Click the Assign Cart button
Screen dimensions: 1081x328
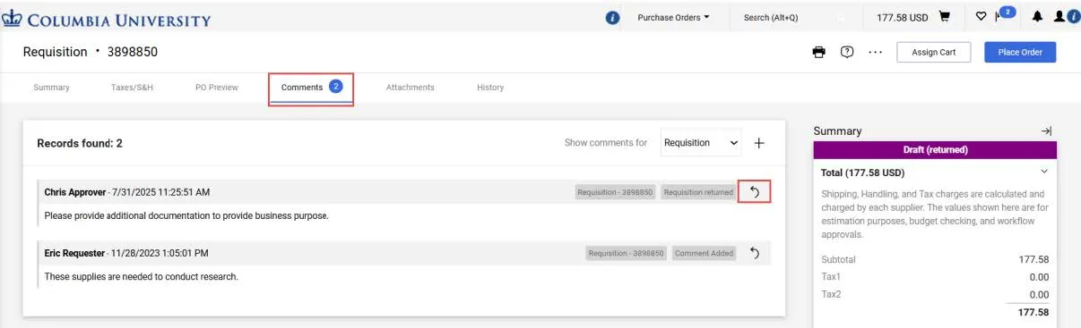click(934, 52)
